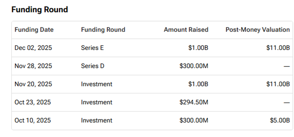This screenshot has height=137, width=294.
Task: Click Investment in the Oct 23 row
Action: pyautogui.click(x=97, y=102)
